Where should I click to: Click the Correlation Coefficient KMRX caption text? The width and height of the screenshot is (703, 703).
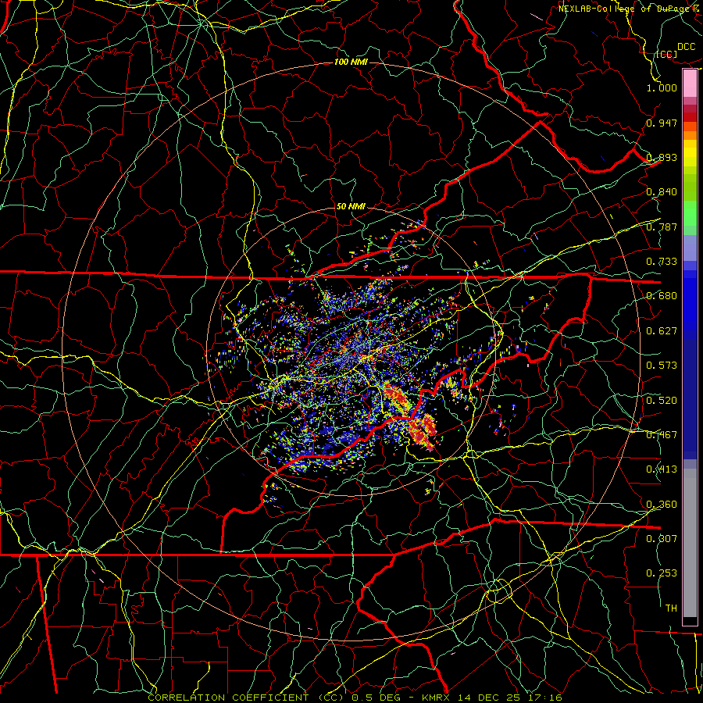click(x=355, y=698)
